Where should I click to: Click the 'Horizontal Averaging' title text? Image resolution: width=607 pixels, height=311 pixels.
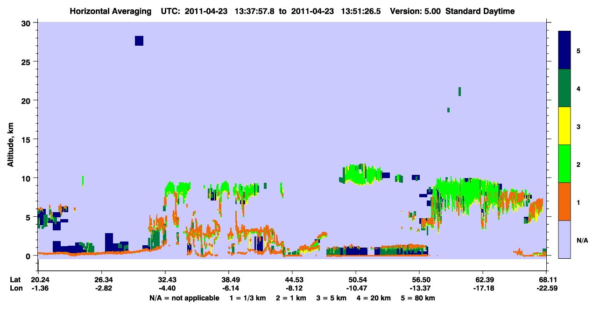coord(111,11)
